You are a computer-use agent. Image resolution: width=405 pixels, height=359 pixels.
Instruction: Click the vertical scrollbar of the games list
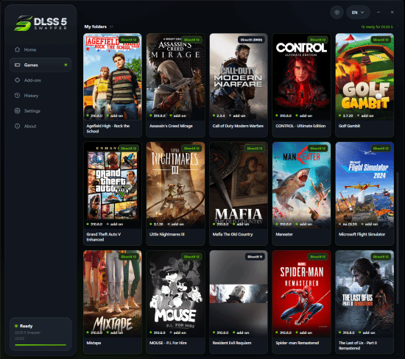tap(398, 239)
